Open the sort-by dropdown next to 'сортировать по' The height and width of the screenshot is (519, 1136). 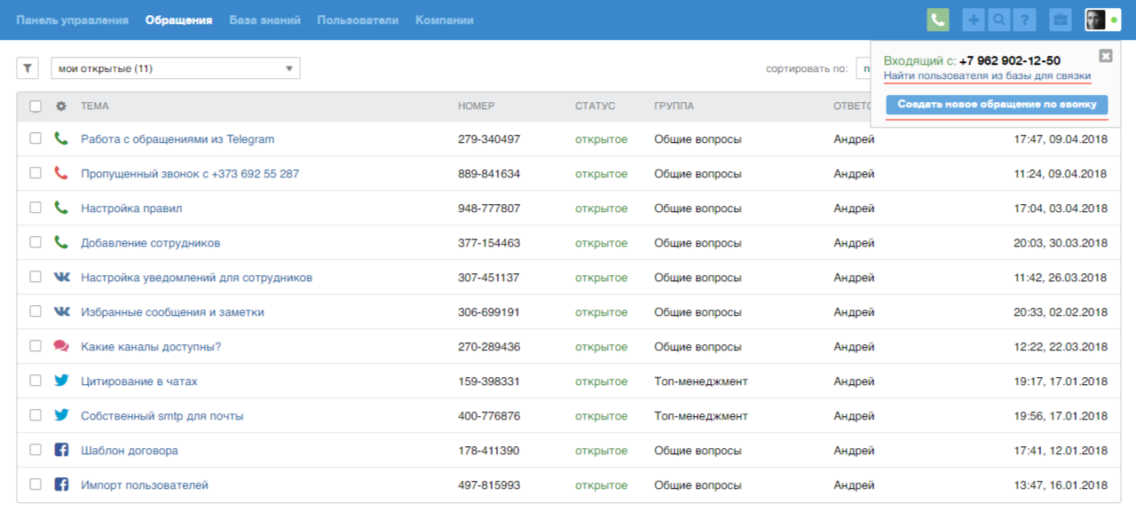(x=863, y=68)
